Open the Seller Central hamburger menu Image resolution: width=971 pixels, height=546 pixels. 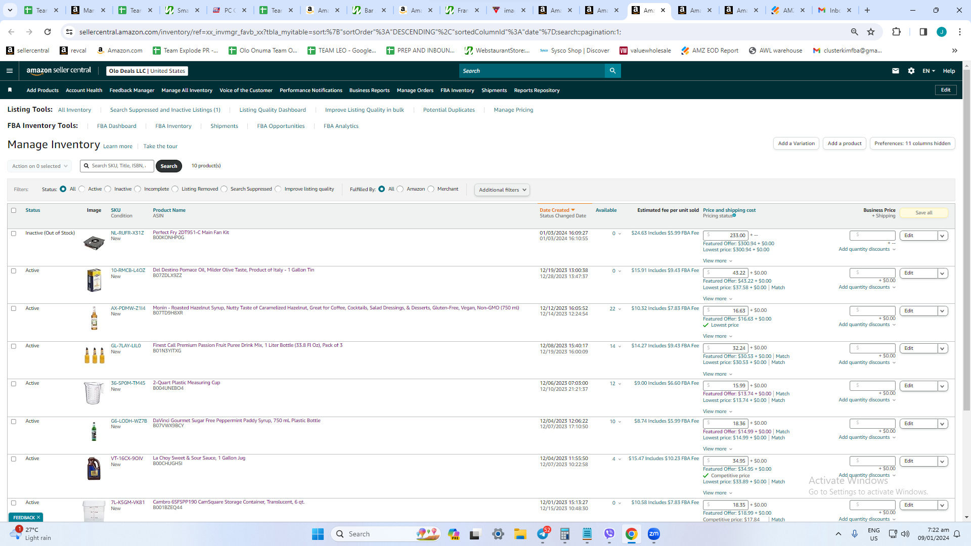[x=10, y=71]
